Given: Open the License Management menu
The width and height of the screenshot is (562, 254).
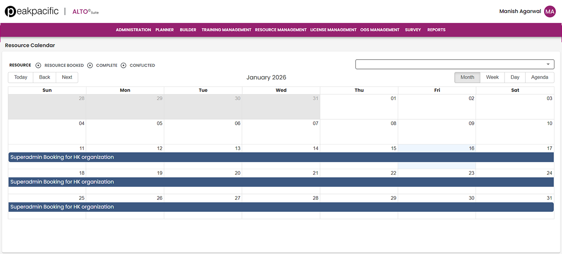Looking at the screenshot, I should [x=333, y=30].
